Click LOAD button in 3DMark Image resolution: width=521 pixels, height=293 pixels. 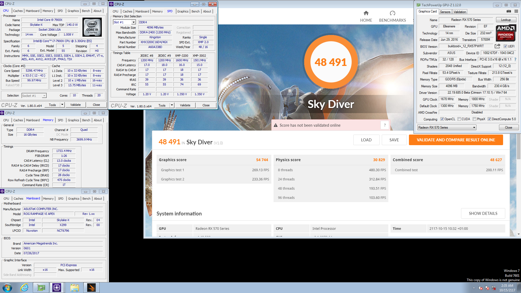click(x=366, y=140)
